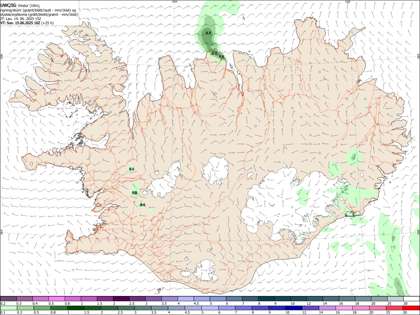Select the darkest purple 2 swatch in upper legend row
The height and width of the screenshot is (315, 420).
coord(121,299)
